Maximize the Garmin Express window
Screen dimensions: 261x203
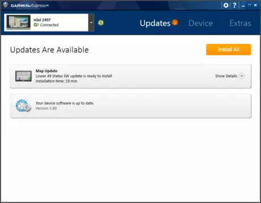pyautogui.click(x=249, y=5)
